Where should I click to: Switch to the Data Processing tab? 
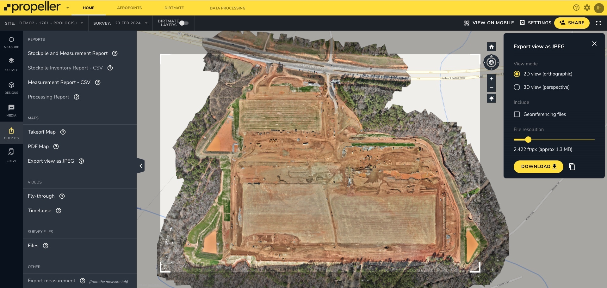pyautogui.click(x=227, y=8)
